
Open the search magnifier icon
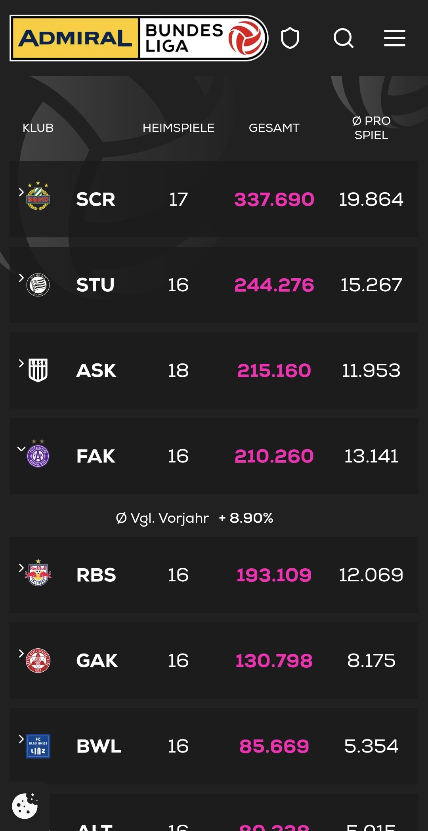coord(343,38)
